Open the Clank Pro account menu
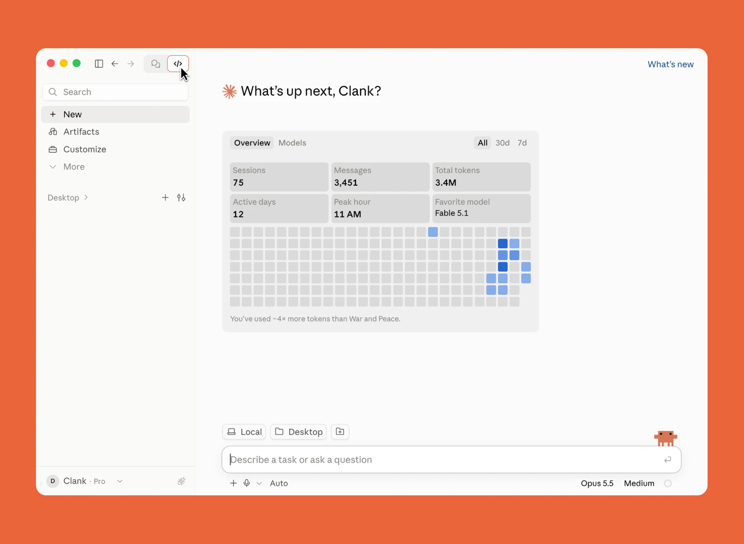Viewport: 744px width, 544px height. [x=85, y=481]
